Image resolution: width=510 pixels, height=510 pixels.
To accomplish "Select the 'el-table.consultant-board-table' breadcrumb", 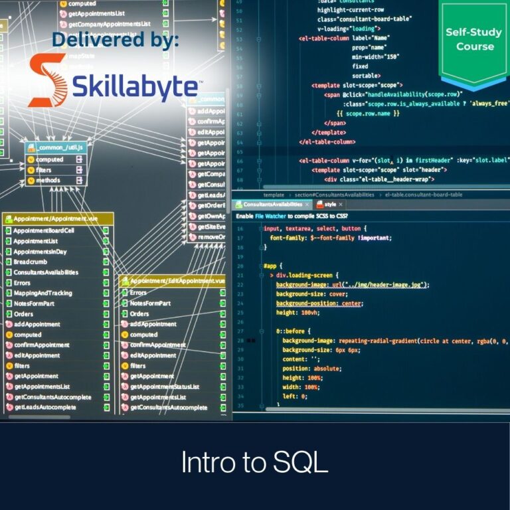I will coord(424,195).
